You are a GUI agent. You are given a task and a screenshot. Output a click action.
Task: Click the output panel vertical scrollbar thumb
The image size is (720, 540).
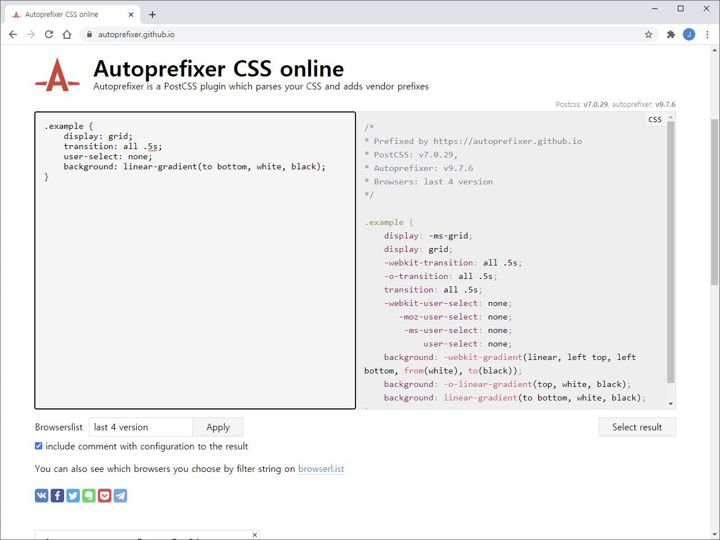(x=670, y=252)
